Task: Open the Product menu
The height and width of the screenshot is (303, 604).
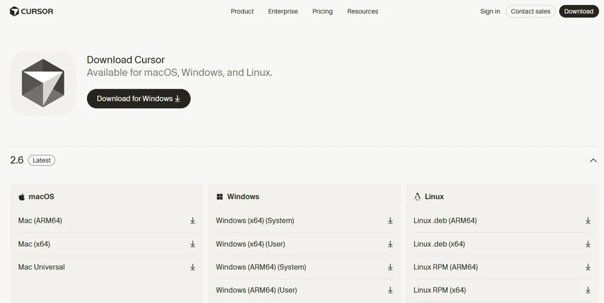Action: coord(242,11)
